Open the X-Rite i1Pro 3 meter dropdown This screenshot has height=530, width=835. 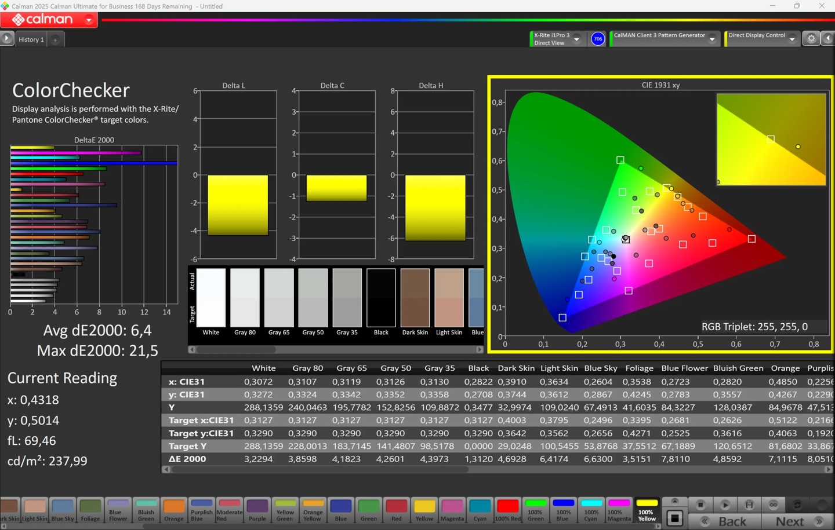click(x=576, y=39)
